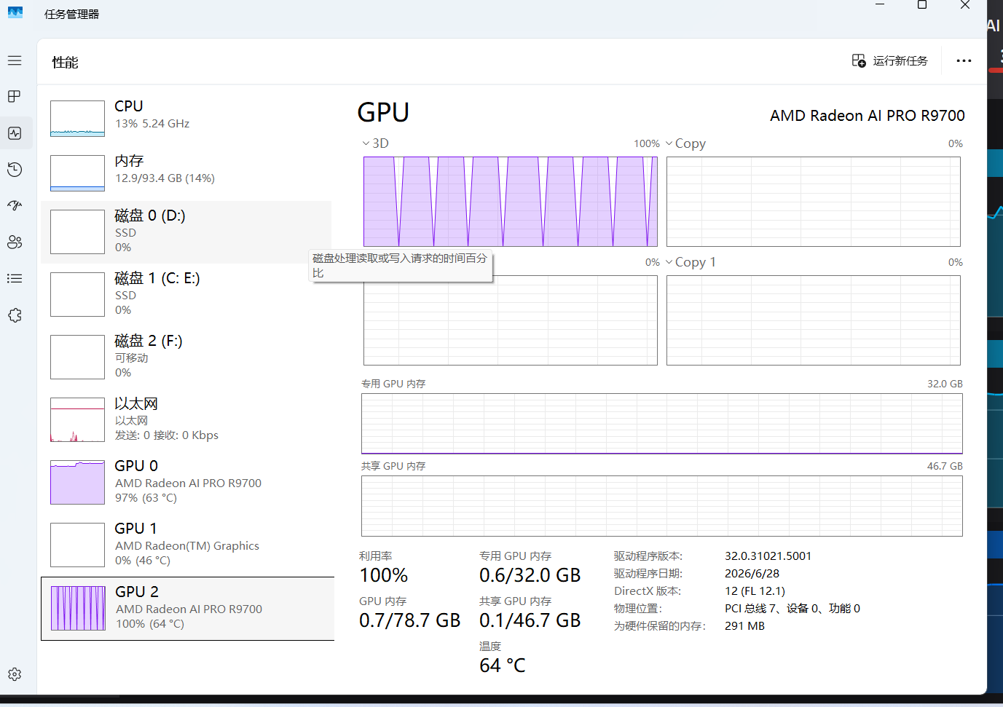This screenshot has height=707, width=1003.
Task: Expand the 3D engine dropdown
Action: (376, 143)
